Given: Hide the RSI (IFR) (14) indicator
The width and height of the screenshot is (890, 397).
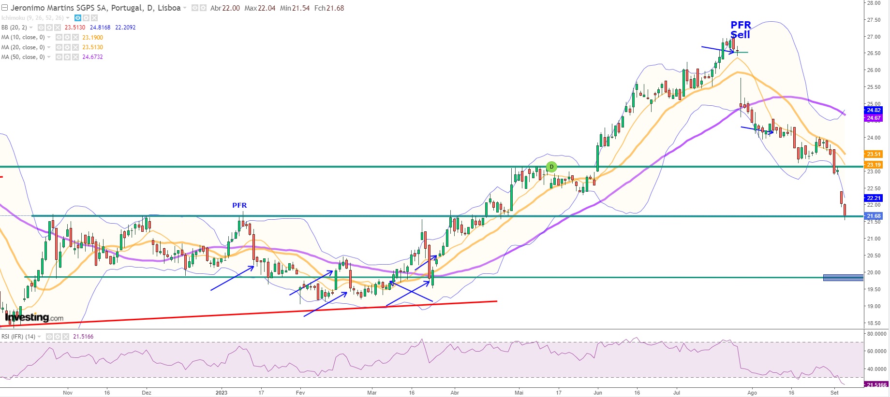Looking at the screenshot, I should tap(49, 337).
